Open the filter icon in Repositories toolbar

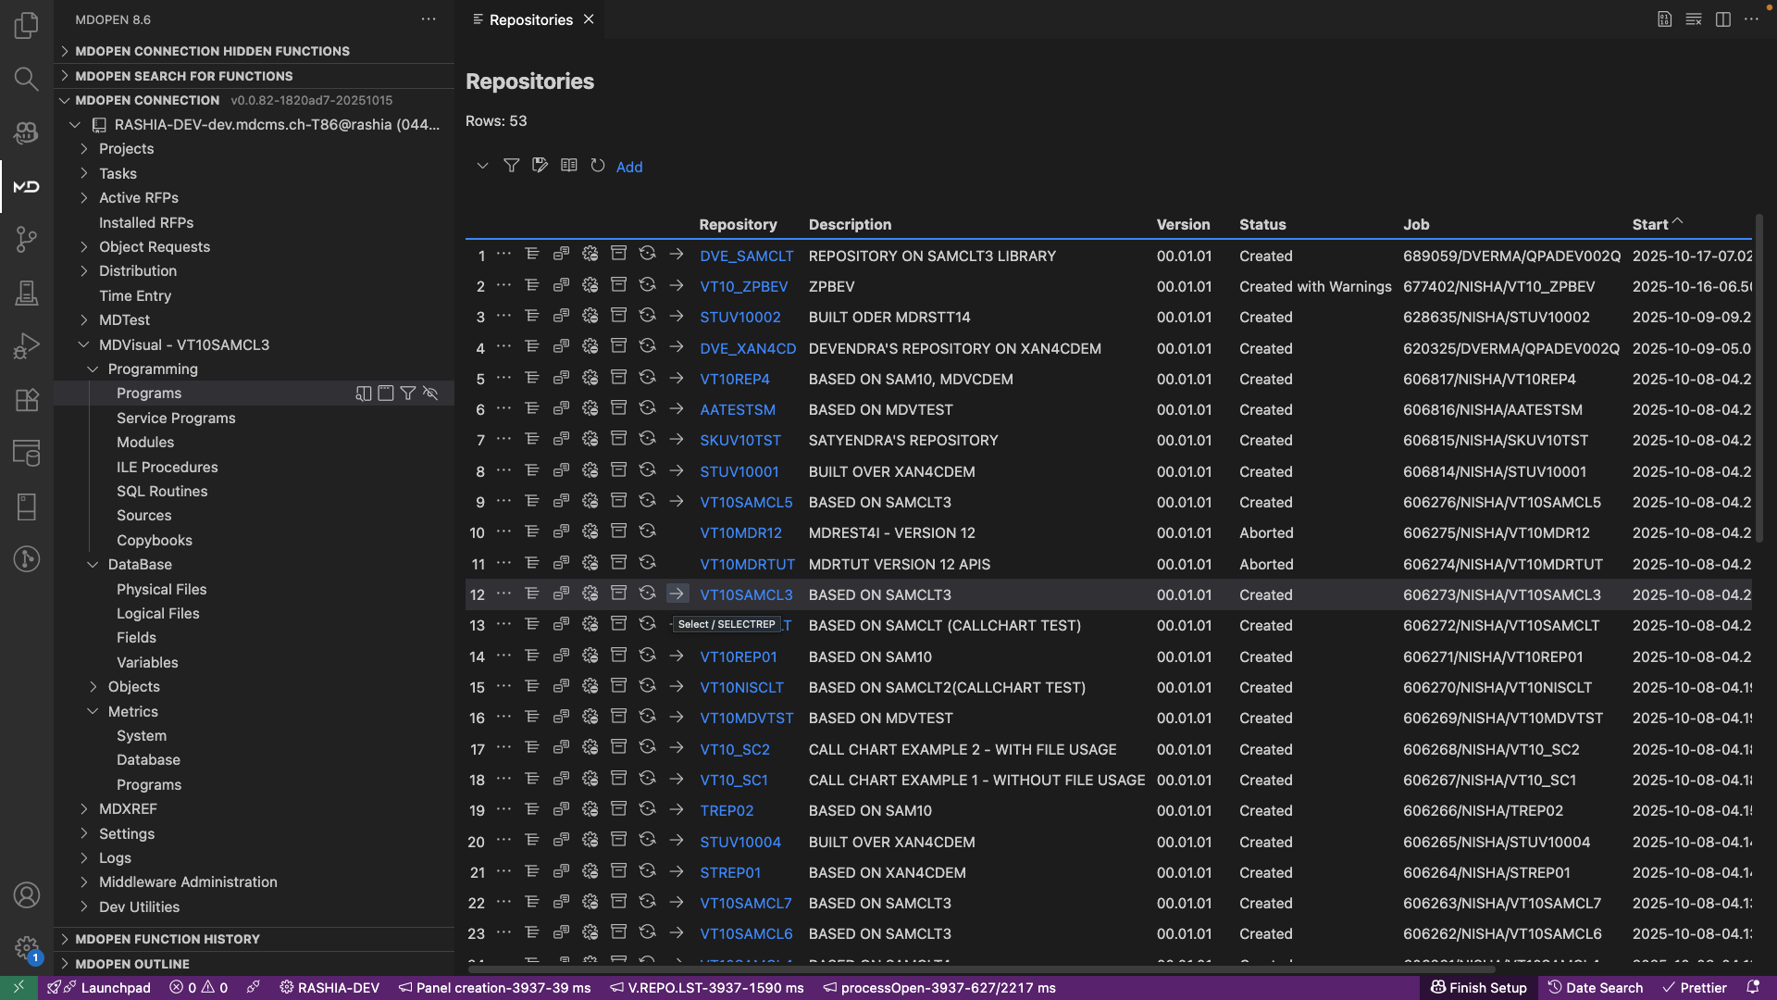[x=511, y=166]
